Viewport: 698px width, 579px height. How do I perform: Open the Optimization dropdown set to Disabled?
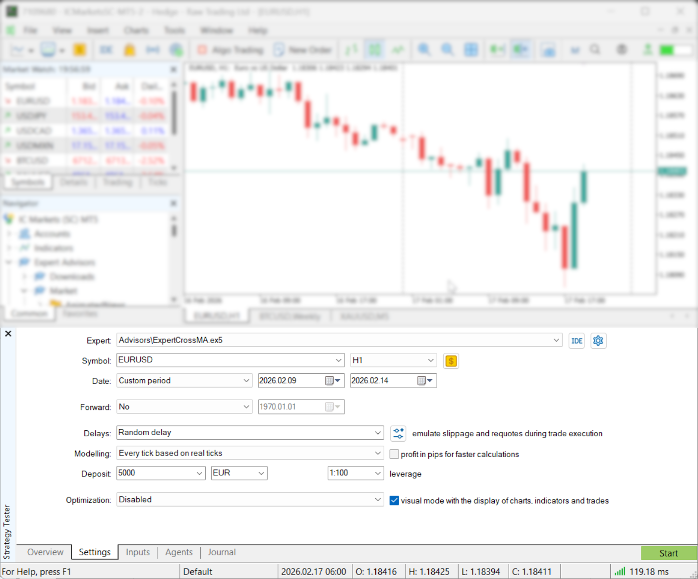(377, 500)
